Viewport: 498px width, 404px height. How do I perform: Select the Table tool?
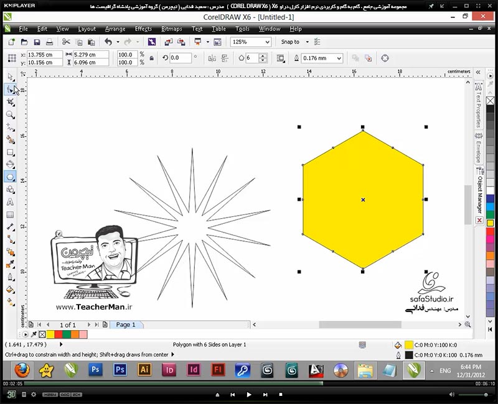[10, 214]
